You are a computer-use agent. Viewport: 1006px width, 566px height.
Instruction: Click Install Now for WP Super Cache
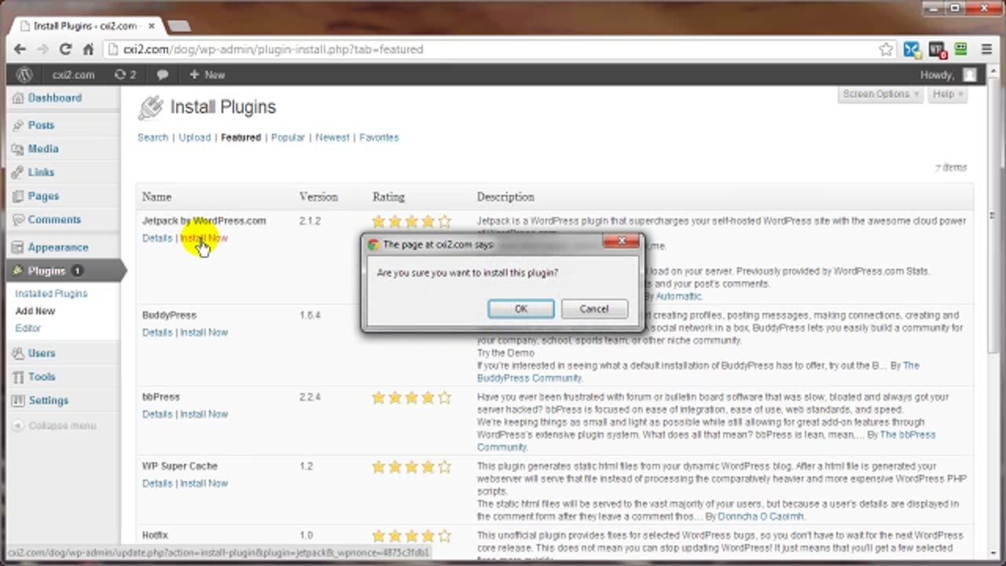coord(204,483)
